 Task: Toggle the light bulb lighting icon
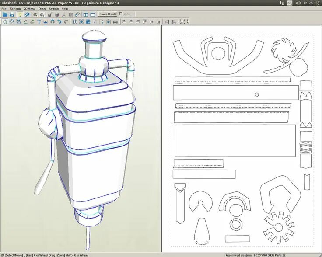click(x=20, y=14)
